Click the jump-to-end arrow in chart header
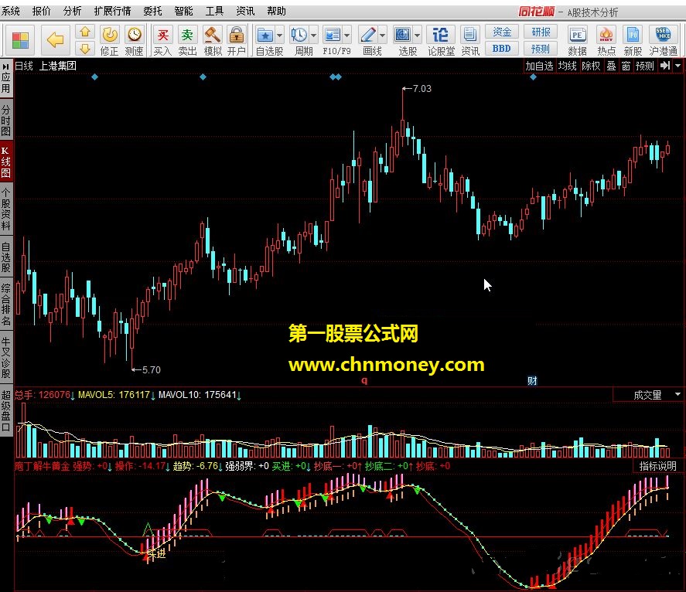The image size is (686, 592). (x=665, y=66)
